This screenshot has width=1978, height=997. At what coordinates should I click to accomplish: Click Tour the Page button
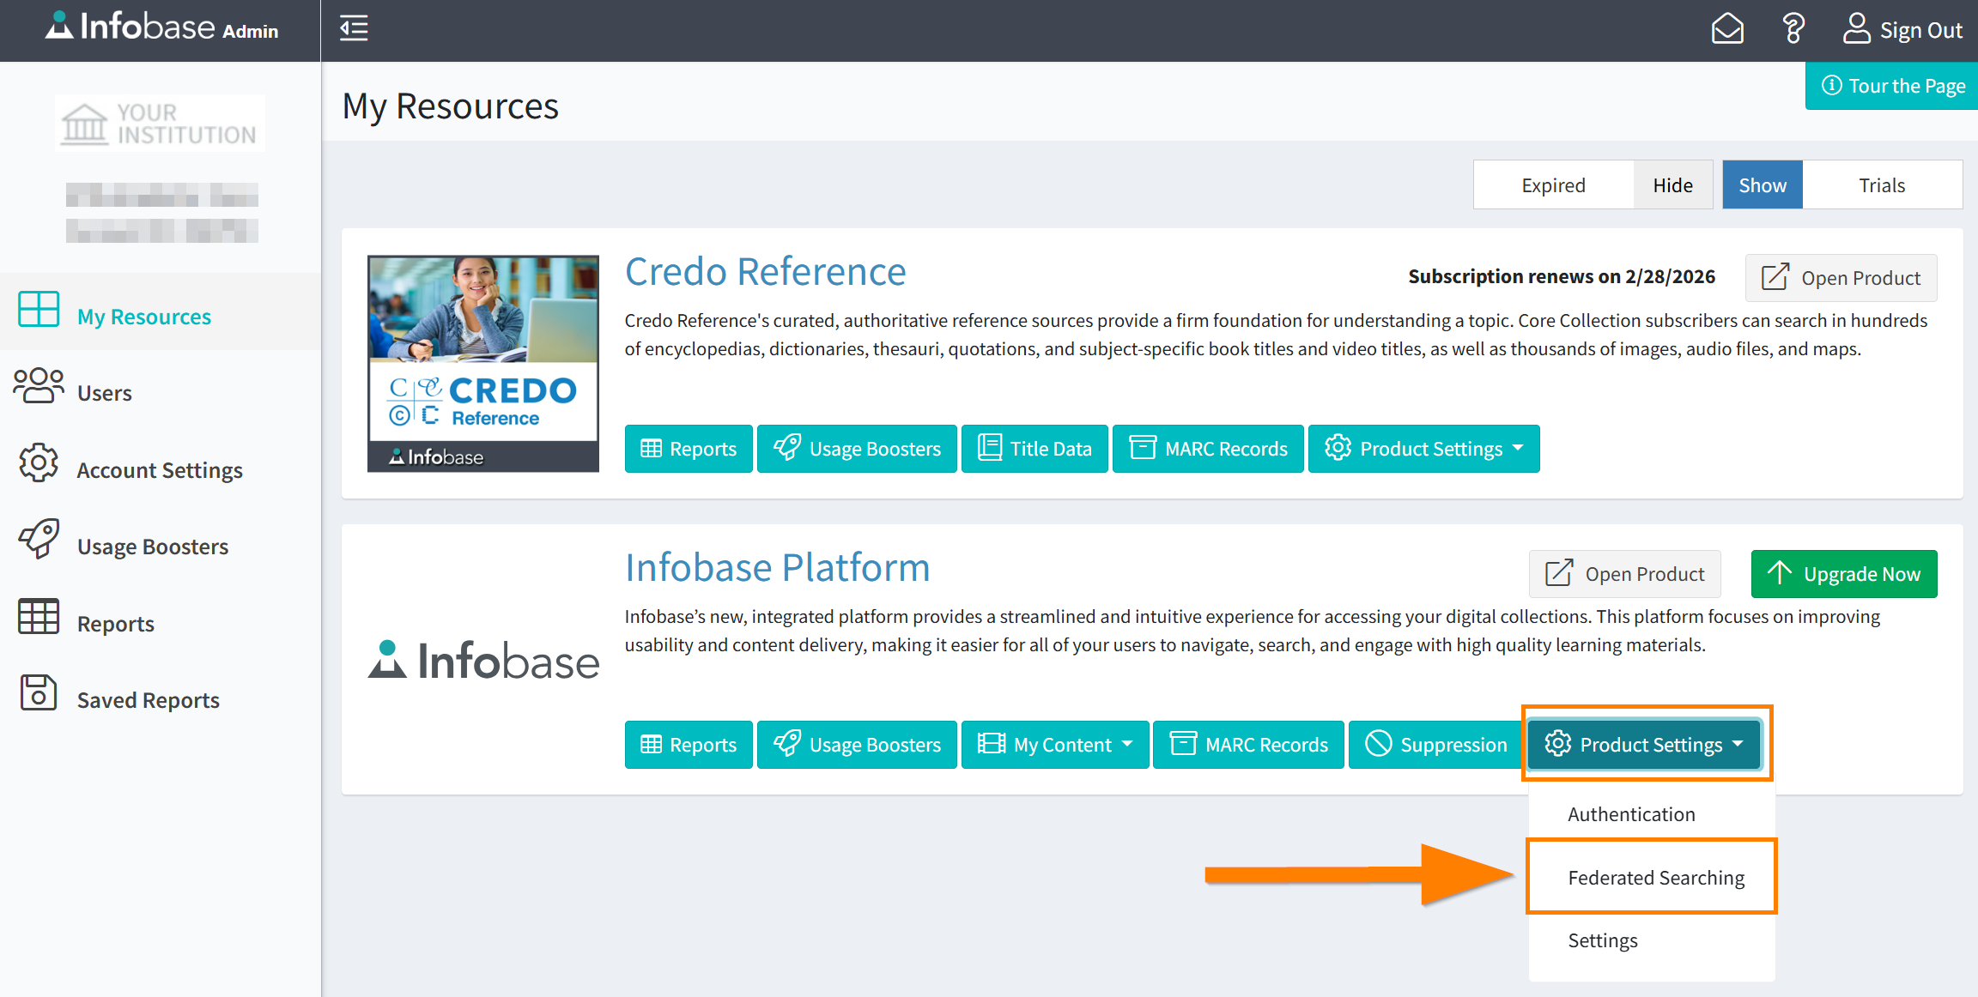point(1892,86)
